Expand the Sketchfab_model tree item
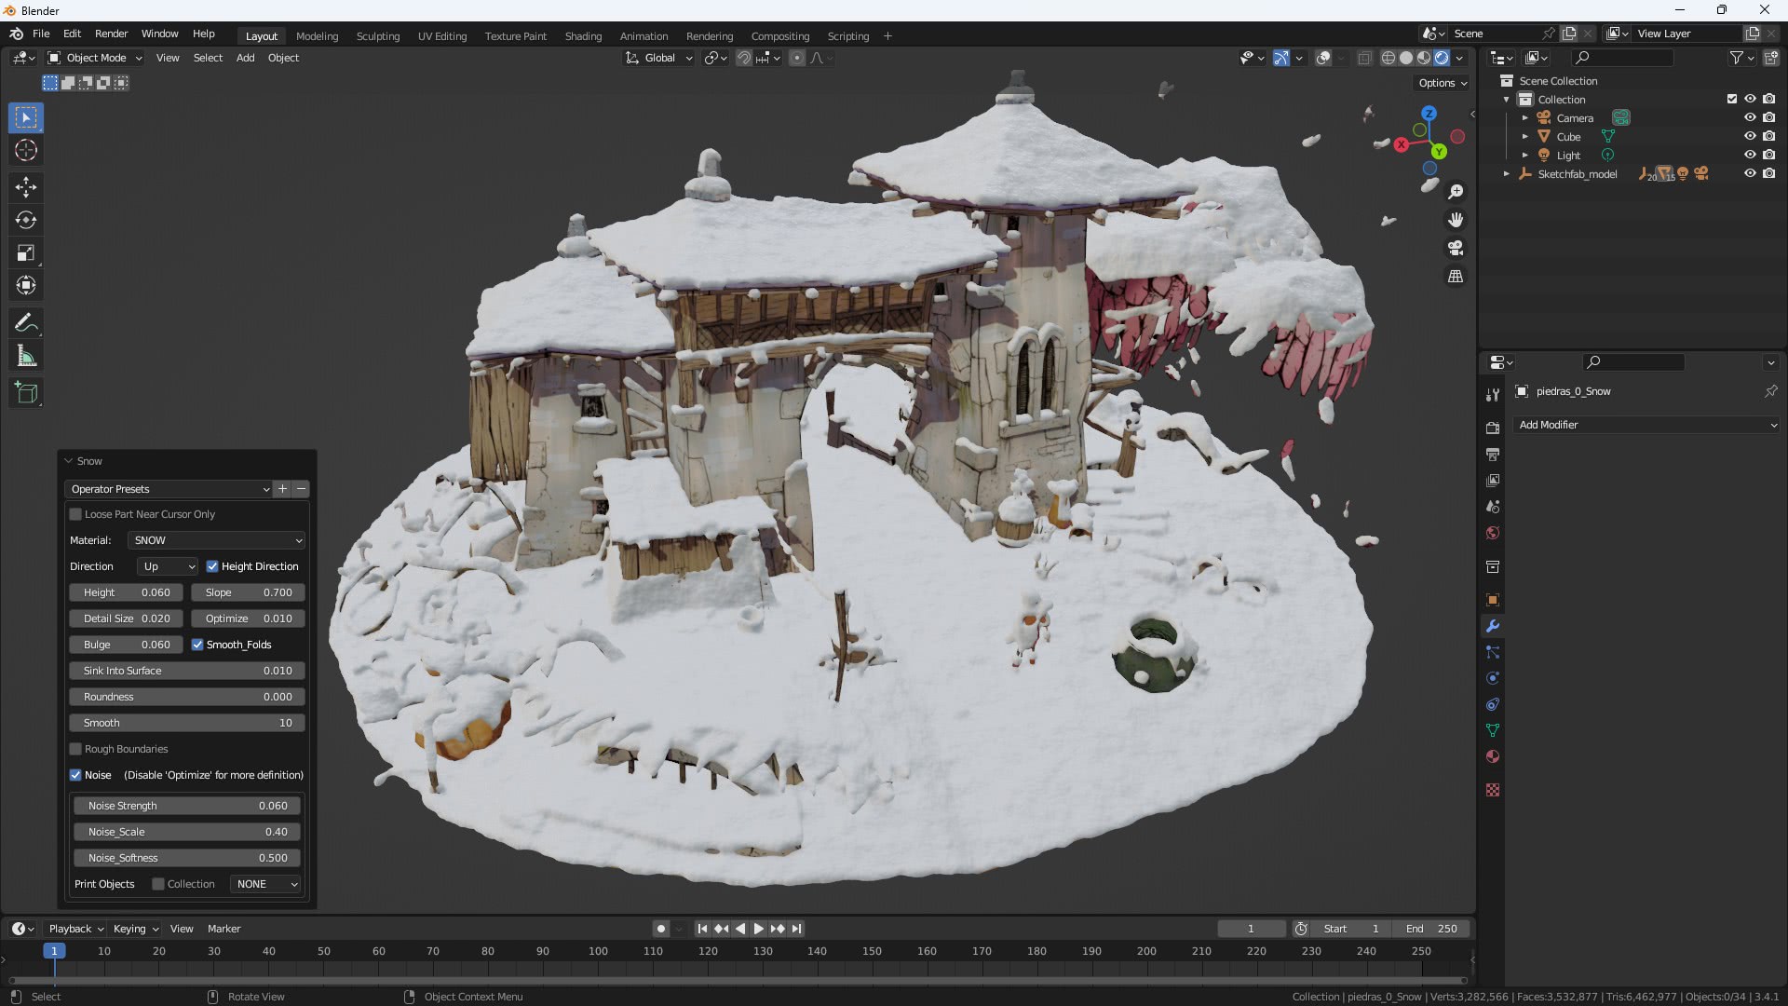1788x1006 pixels. point(1507,173)
